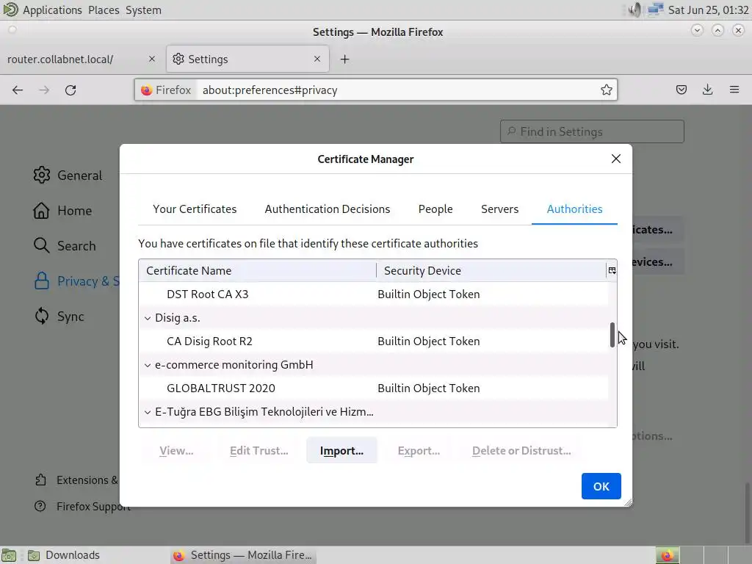This screenshot has width=752, height=564.
Task: Open a new tab with the plus icon
Action: tap(345, 59)
